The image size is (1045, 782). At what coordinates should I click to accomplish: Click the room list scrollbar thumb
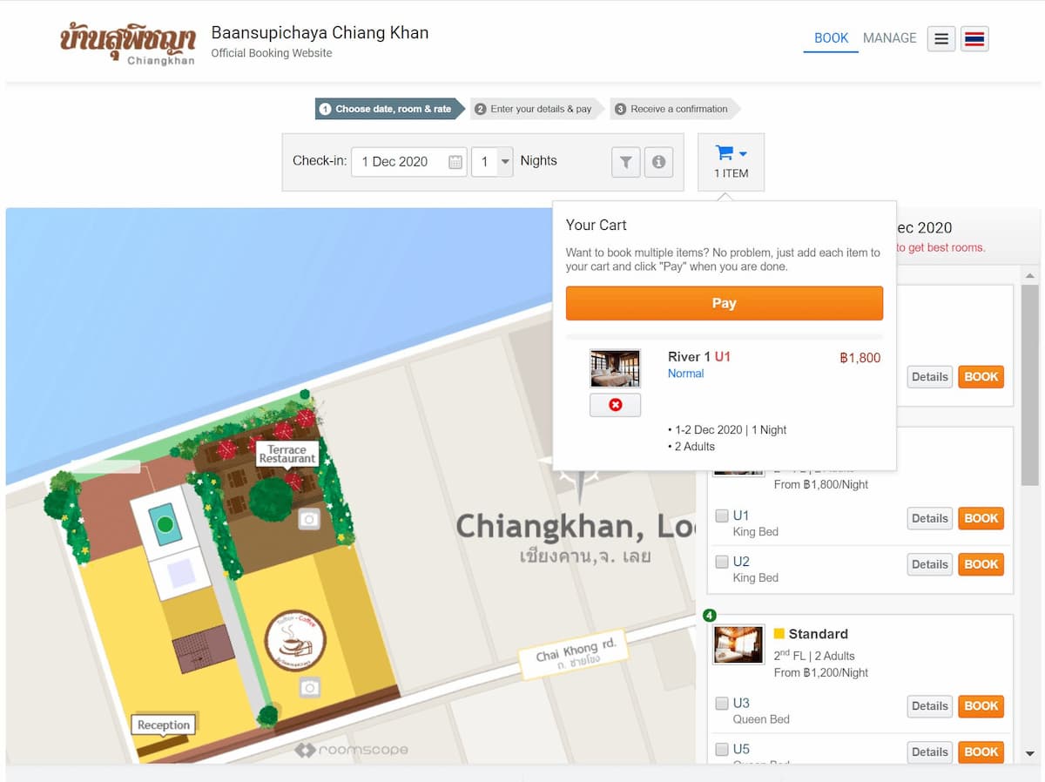(x=1030, y=385)
